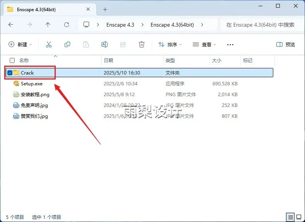Open the See more (three dots) menu

(x=230, y=45)
